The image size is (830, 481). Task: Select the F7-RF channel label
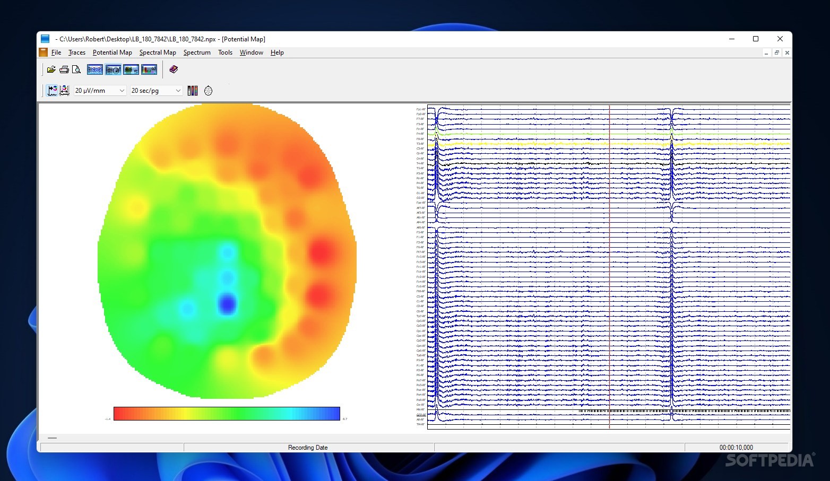(x=421, y=119)
